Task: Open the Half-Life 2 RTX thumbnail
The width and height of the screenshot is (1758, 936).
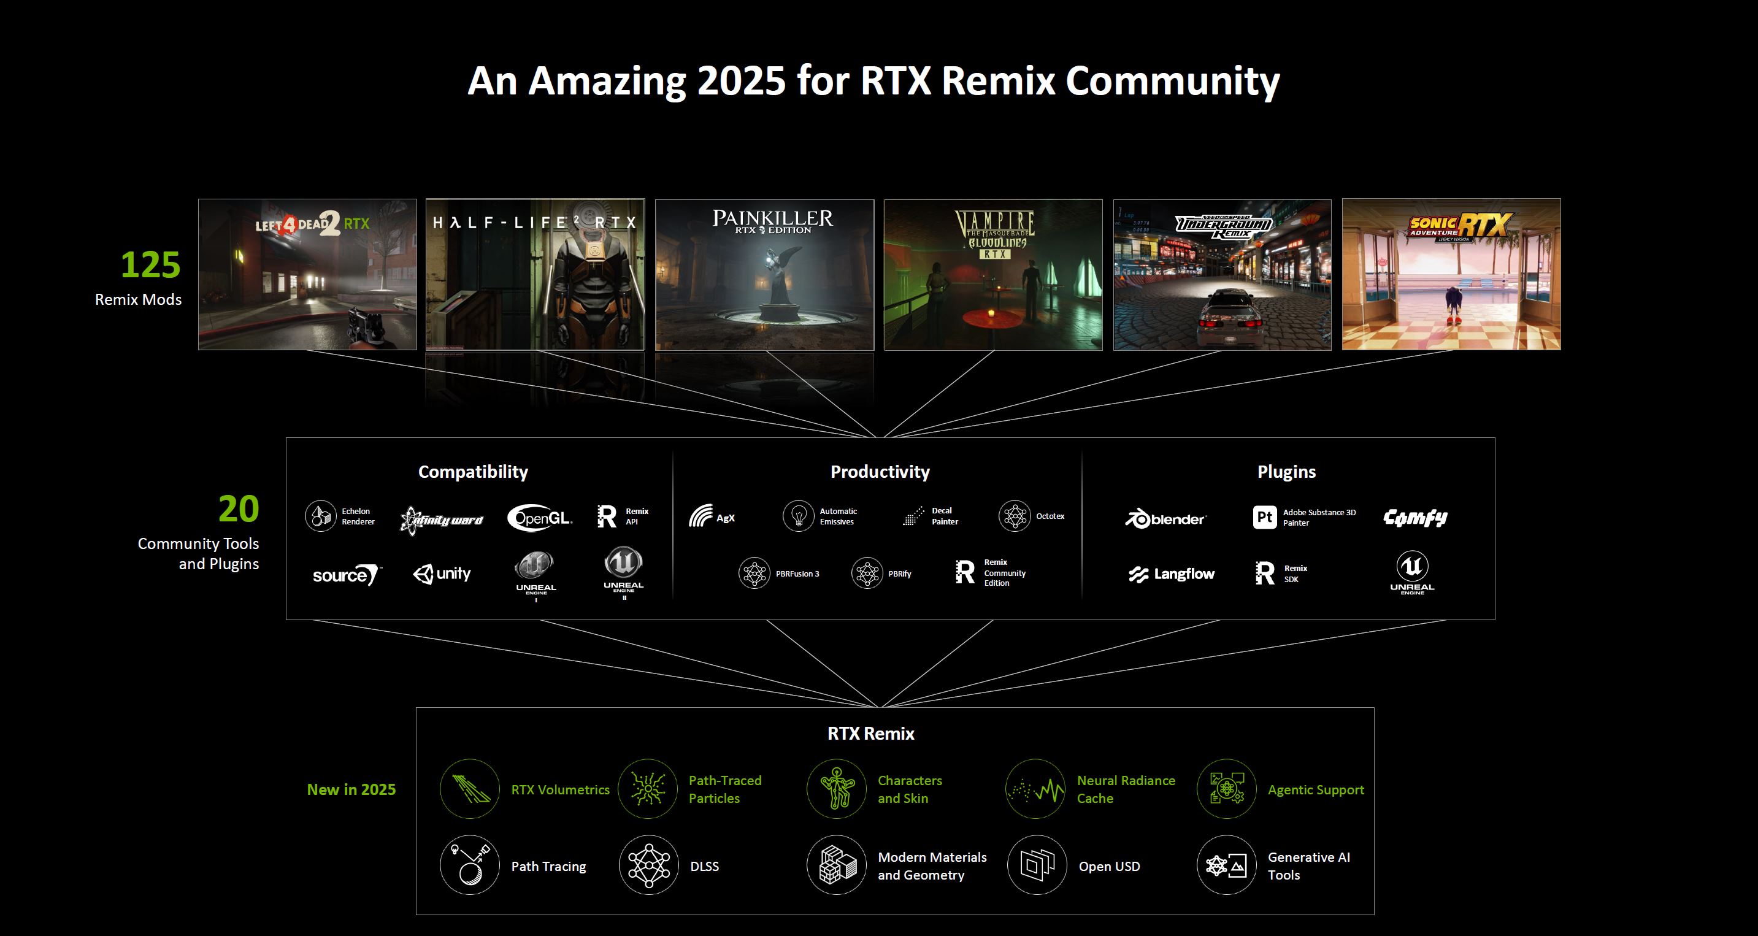Action: point(535,274)
